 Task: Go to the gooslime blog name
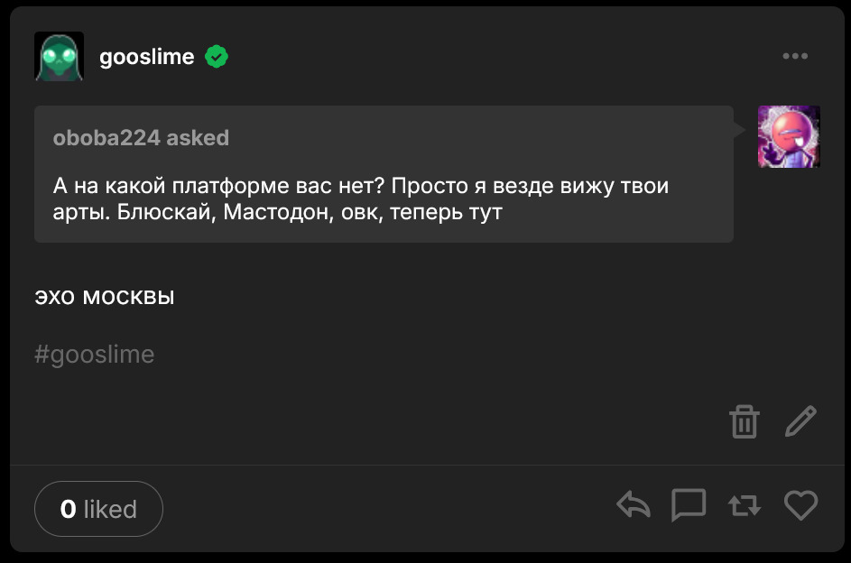[x=146, y=57]
